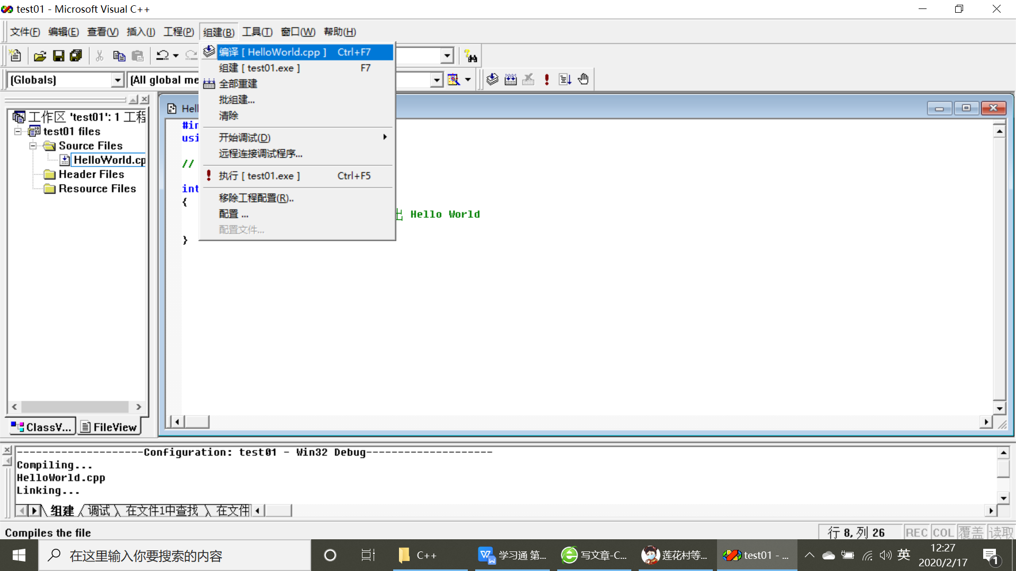Click the Open File folder icon
The image size is (1016, 571).
click(40, 56)
